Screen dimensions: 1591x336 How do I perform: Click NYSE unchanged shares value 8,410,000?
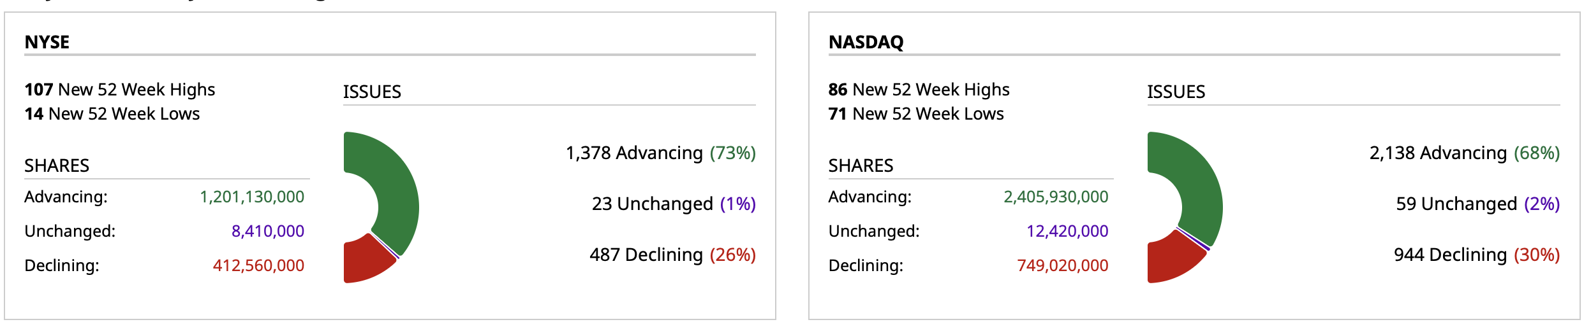[x=268, y=232]
